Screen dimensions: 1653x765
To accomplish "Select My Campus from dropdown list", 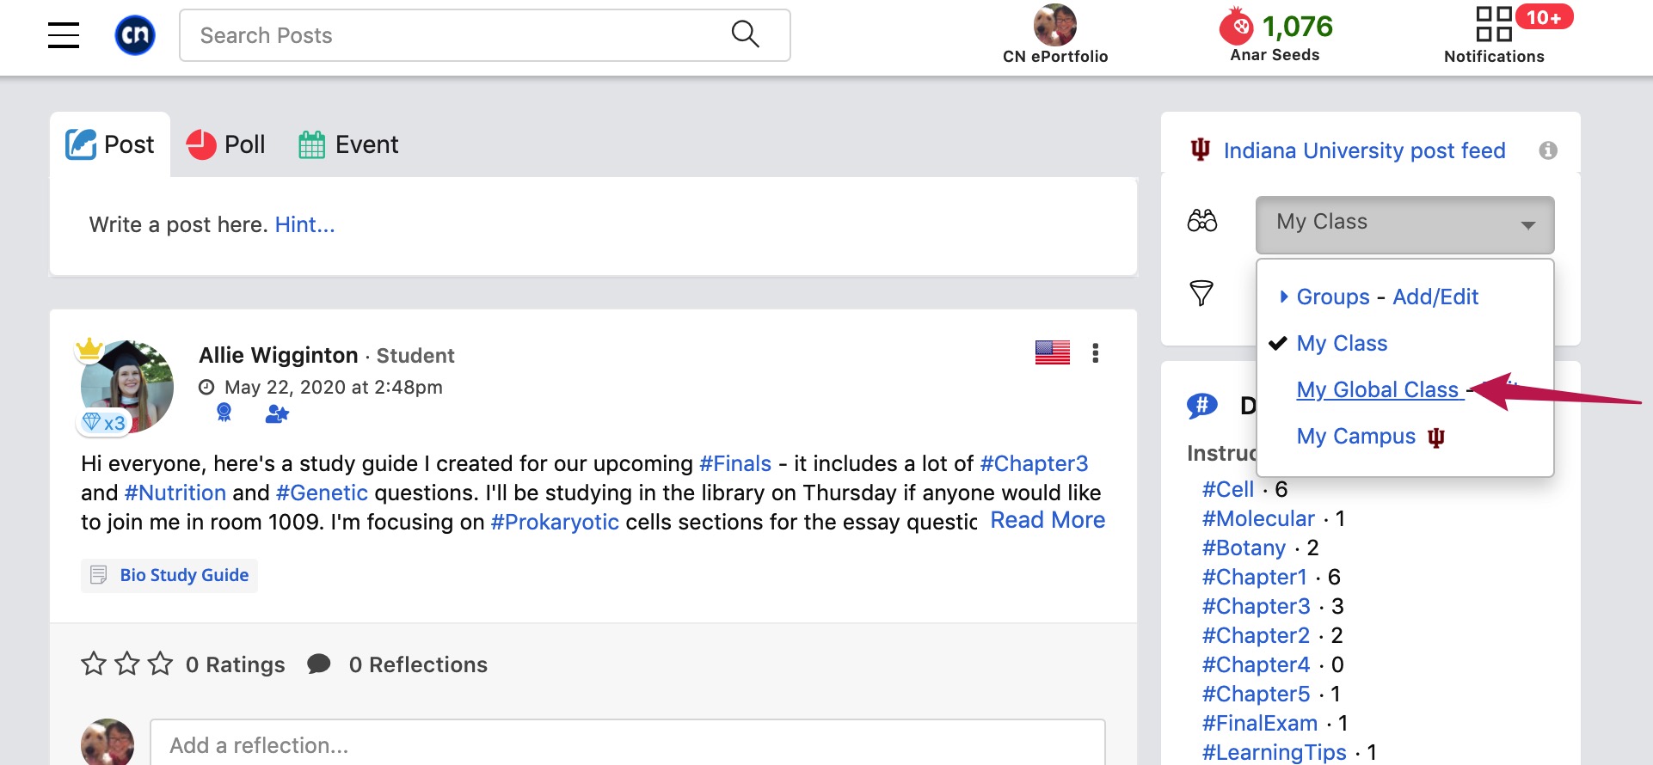I will tap(1371, 437).
